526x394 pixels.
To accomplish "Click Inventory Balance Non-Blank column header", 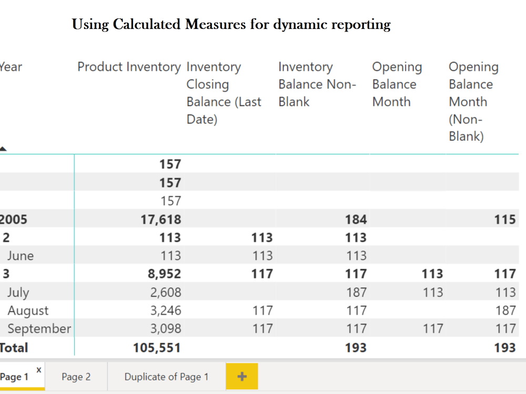I will point(317,84).
